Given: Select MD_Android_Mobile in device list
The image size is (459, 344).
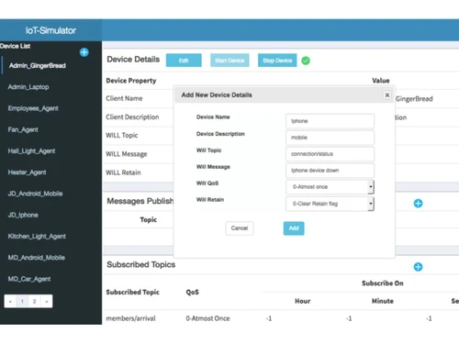Looking at the screenshot, I should [36, 258].
